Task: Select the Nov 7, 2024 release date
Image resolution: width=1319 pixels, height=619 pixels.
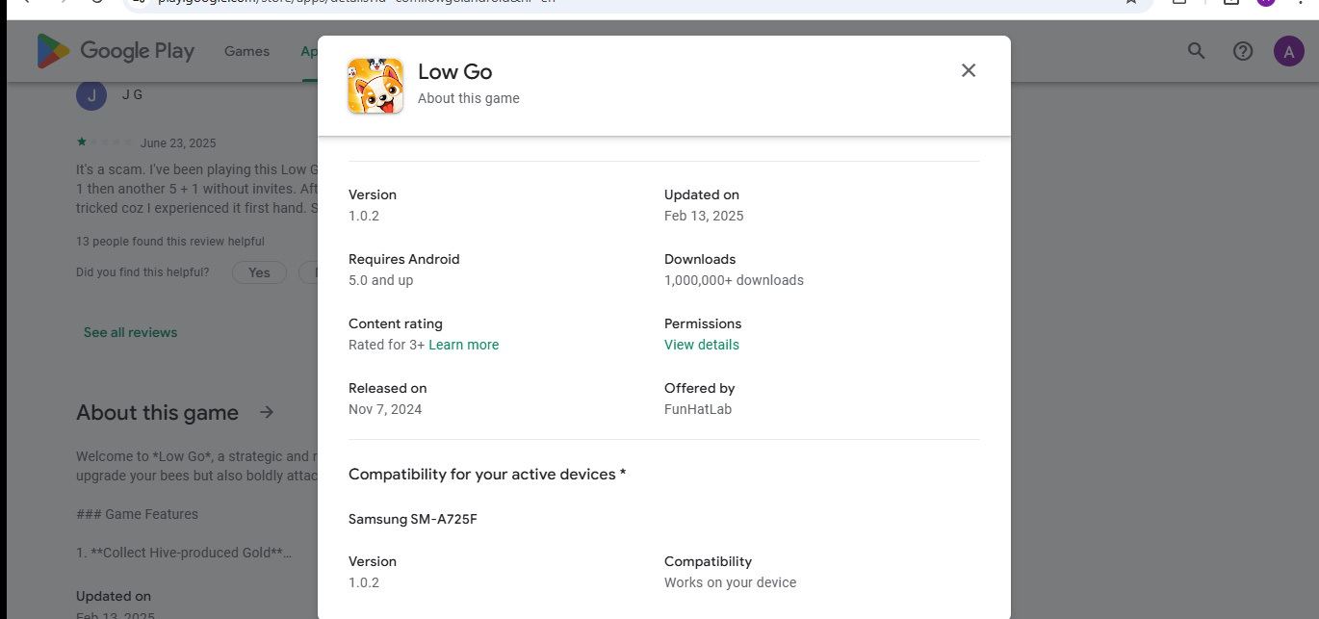Action: (x=385, y=409)
